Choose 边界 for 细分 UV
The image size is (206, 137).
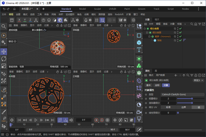184,107
